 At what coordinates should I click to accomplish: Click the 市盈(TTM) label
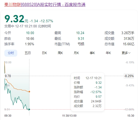62,44
